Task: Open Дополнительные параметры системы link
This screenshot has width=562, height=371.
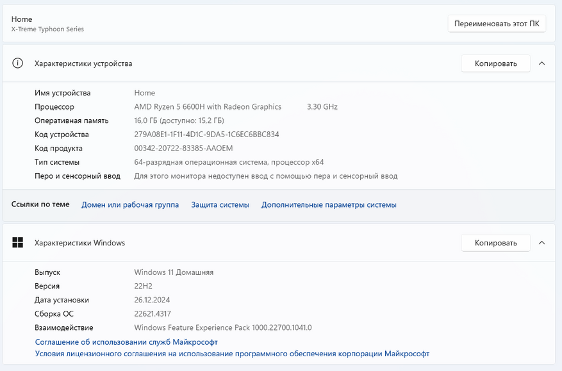Action: 329,205
